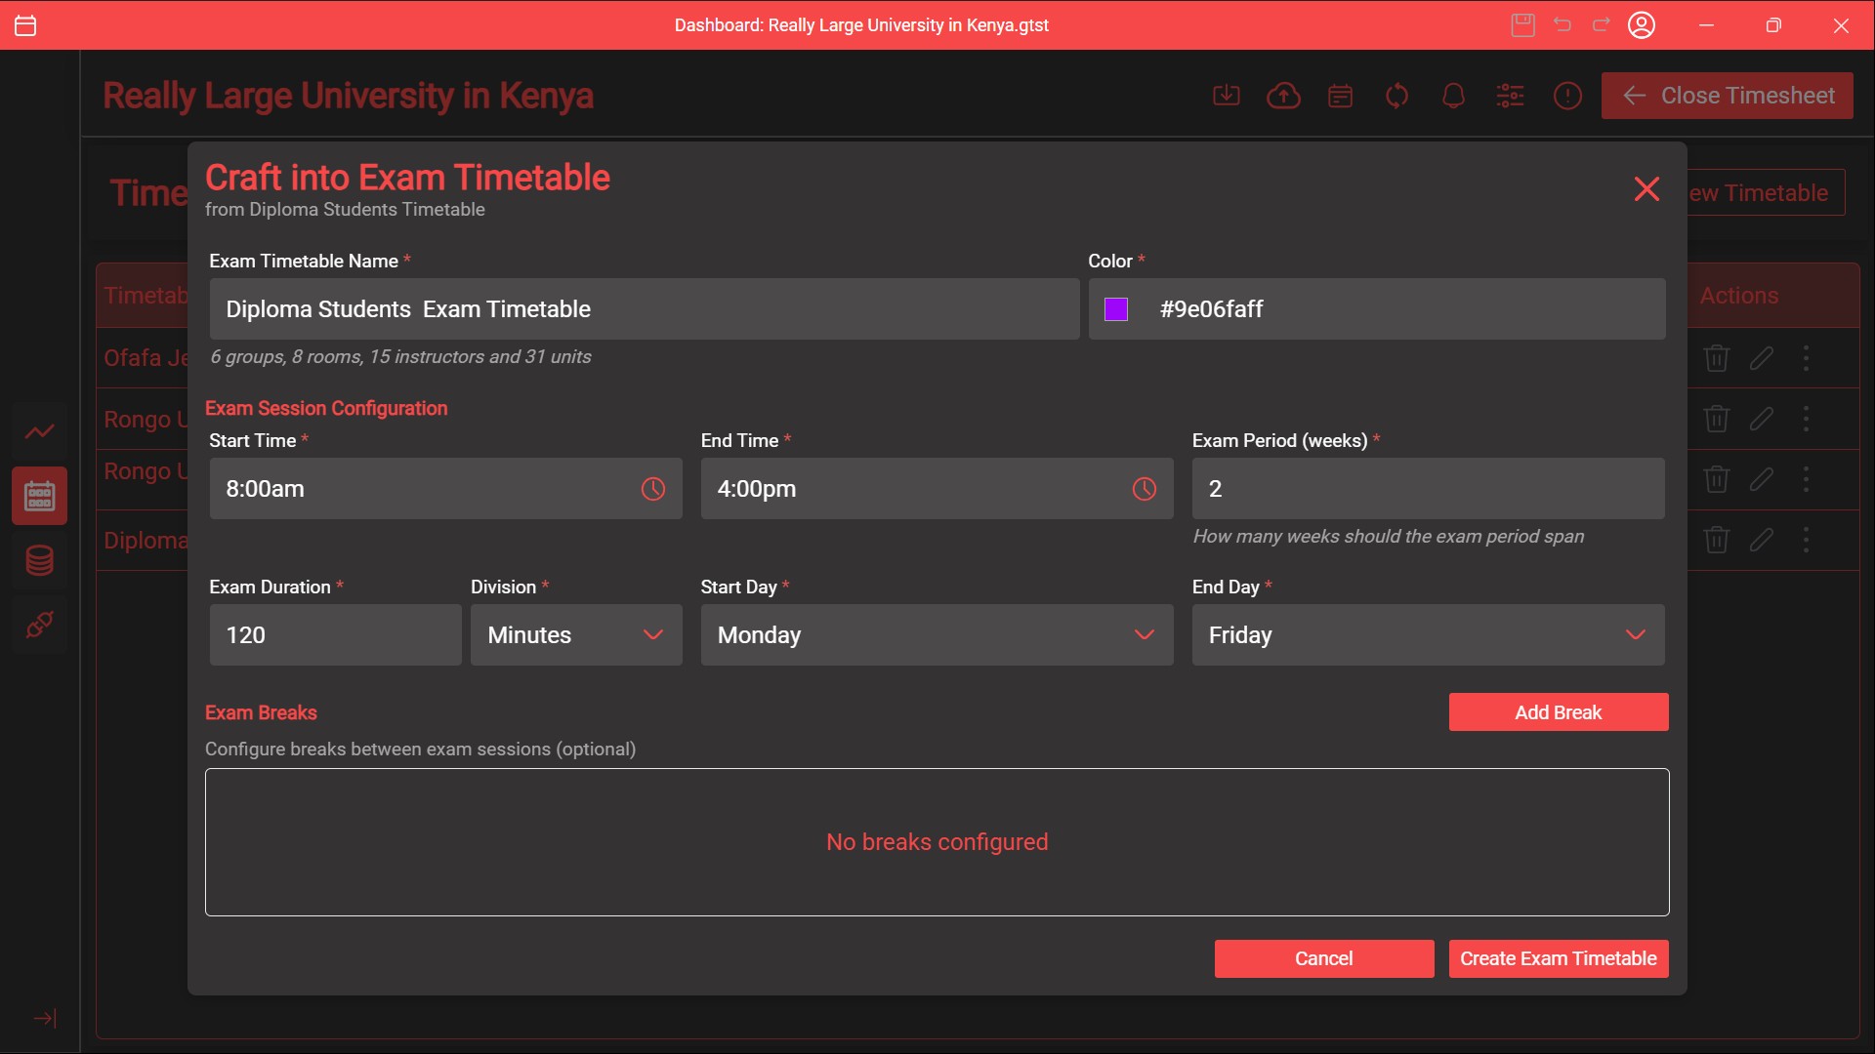Open the Start Day Monday dropdown

click(937, 635)
